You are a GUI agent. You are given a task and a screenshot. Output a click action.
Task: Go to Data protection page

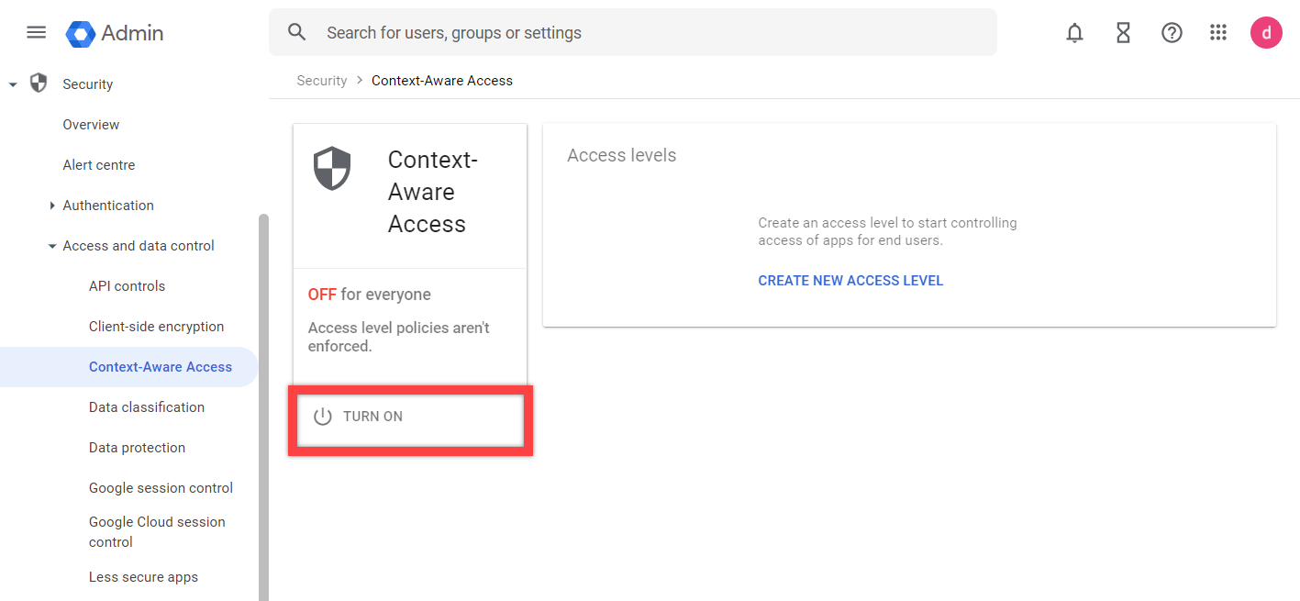click(137, 448)
